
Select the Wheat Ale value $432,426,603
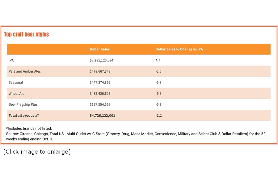100,93
